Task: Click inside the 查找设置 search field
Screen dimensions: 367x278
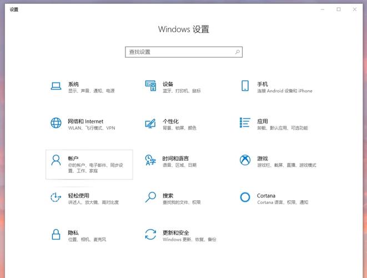Action: 184,52
